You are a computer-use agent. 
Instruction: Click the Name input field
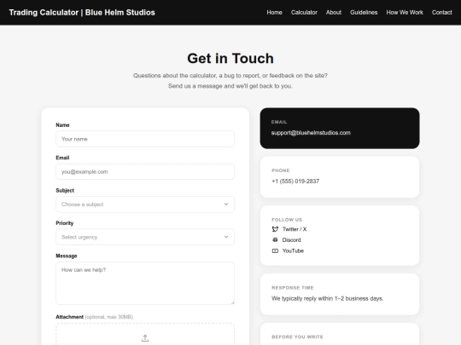point(145,139)
